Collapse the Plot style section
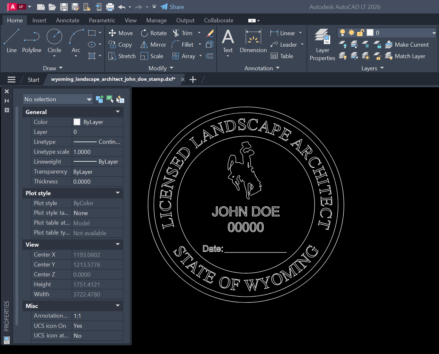Image resolution: width=439 pixels, height=354 pixels. pos(118,193)
